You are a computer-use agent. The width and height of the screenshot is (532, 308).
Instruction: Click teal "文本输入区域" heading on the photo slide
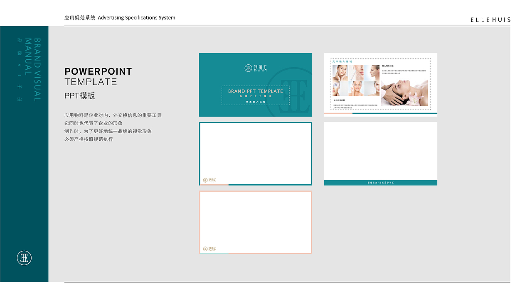(342, 61)
